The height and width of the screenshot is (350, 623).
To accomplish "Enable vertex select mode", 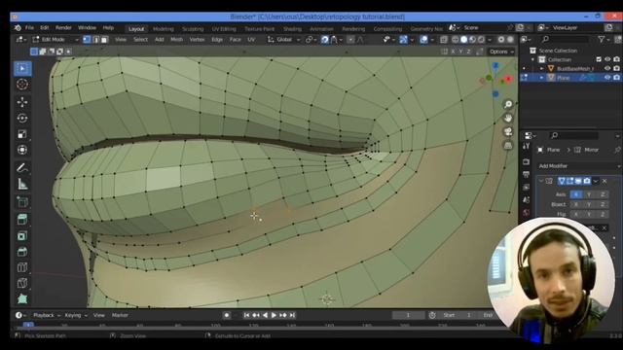I will pos(87,40).
